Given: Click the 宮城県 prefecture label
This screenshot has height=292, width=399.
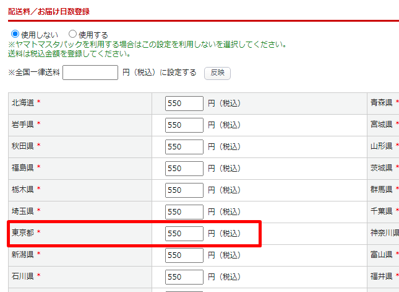Looking at the screenshot, I should tap(382, 125).
